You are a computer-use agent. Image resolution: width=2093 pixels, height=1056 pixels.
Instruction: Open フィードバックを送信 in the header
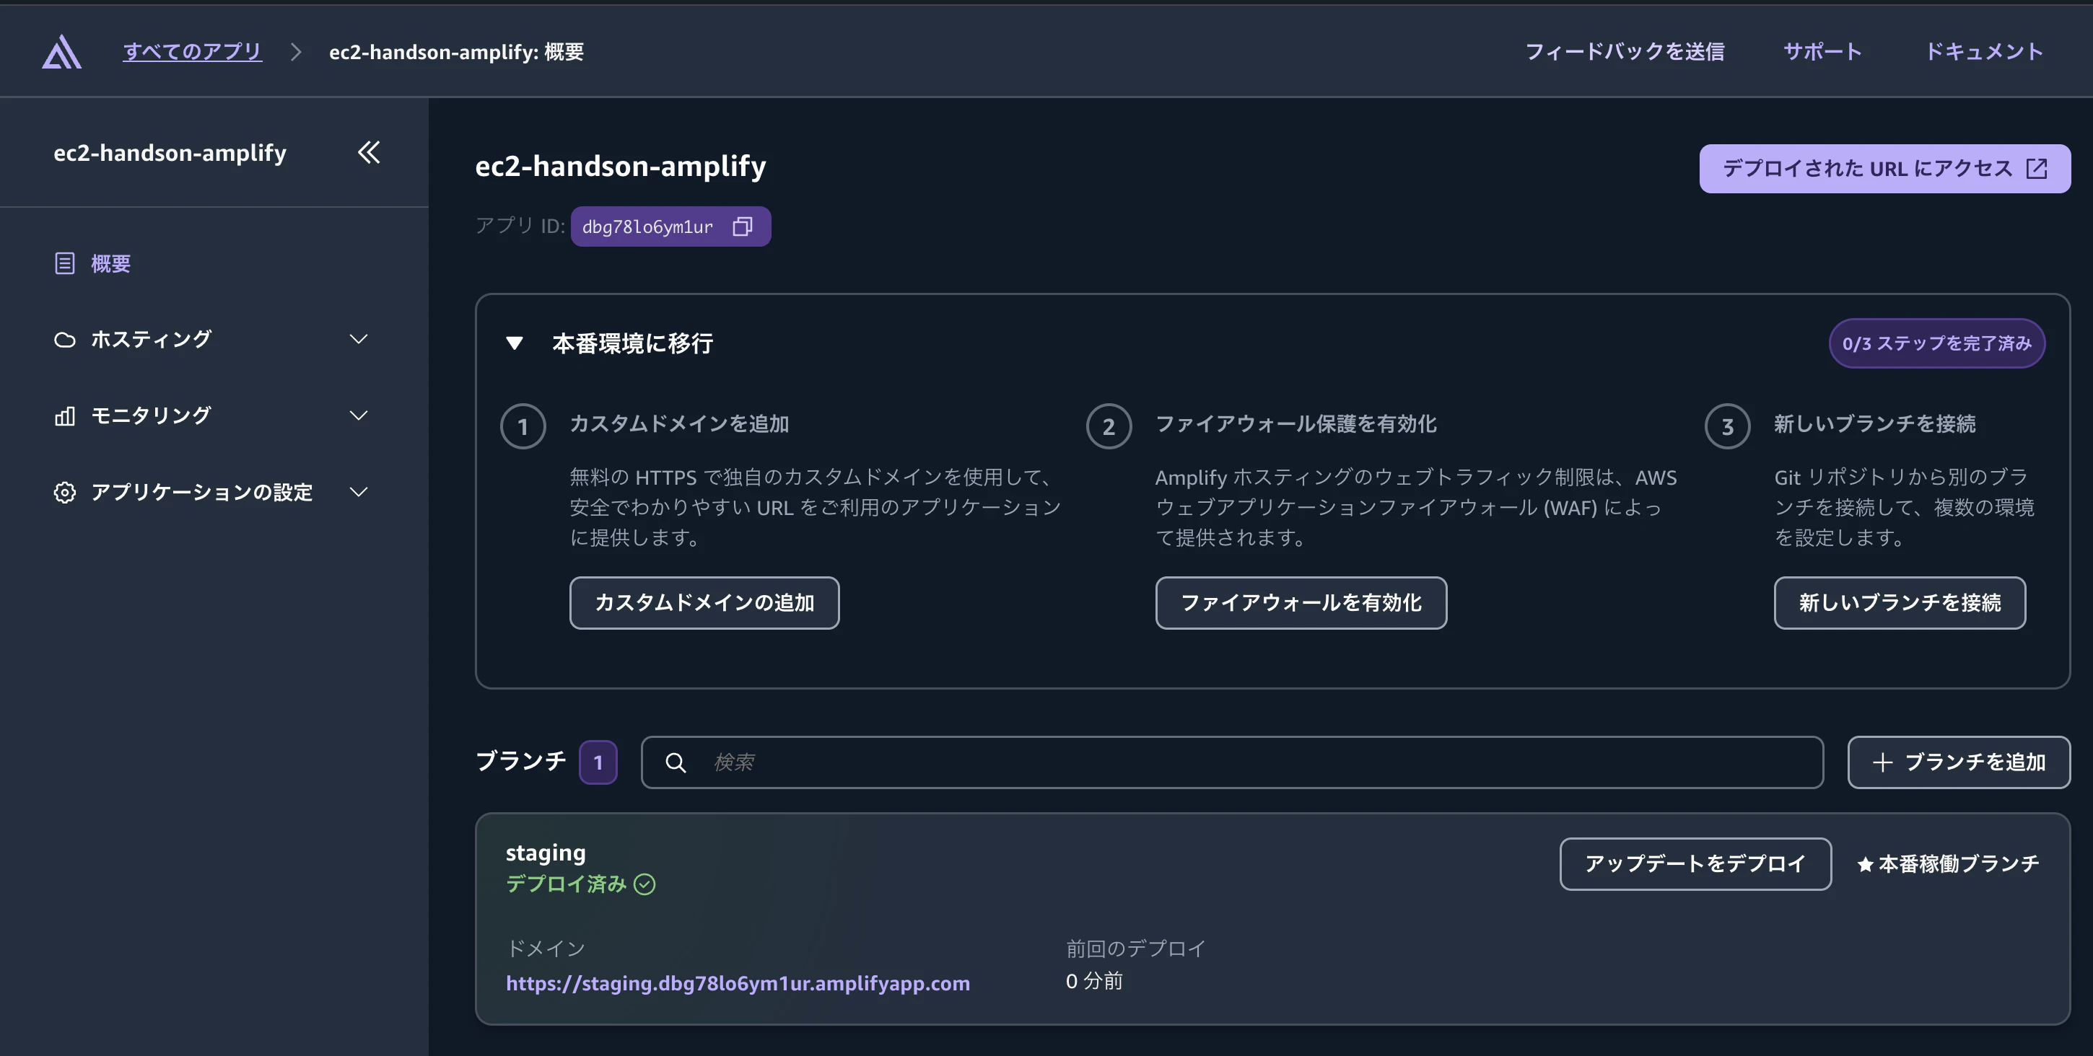click(1625, 51)
